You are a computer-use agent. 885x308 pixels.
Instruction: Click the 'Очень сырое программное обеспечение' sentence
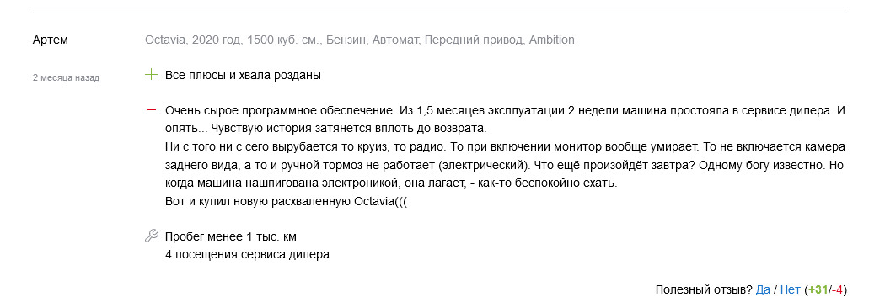pos(282,110)
